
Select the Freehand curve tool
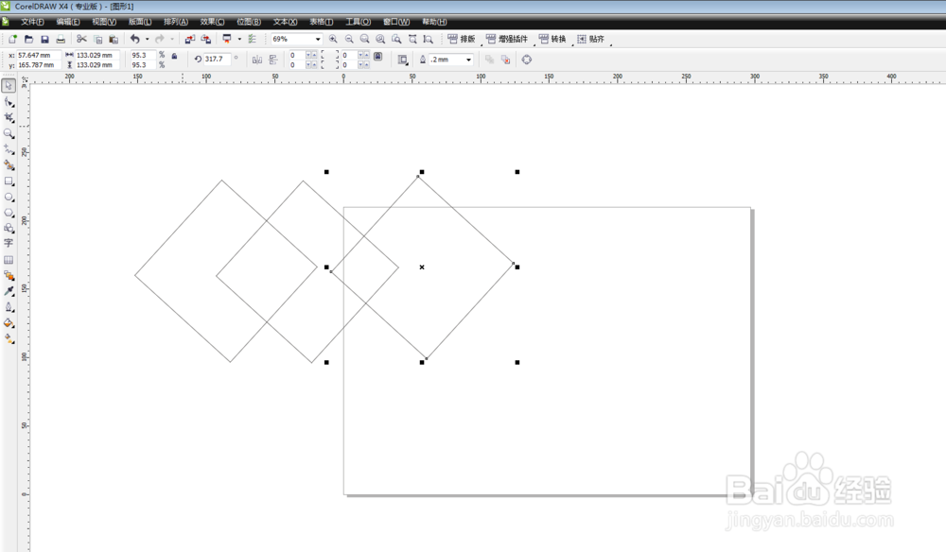coord(9,149)
